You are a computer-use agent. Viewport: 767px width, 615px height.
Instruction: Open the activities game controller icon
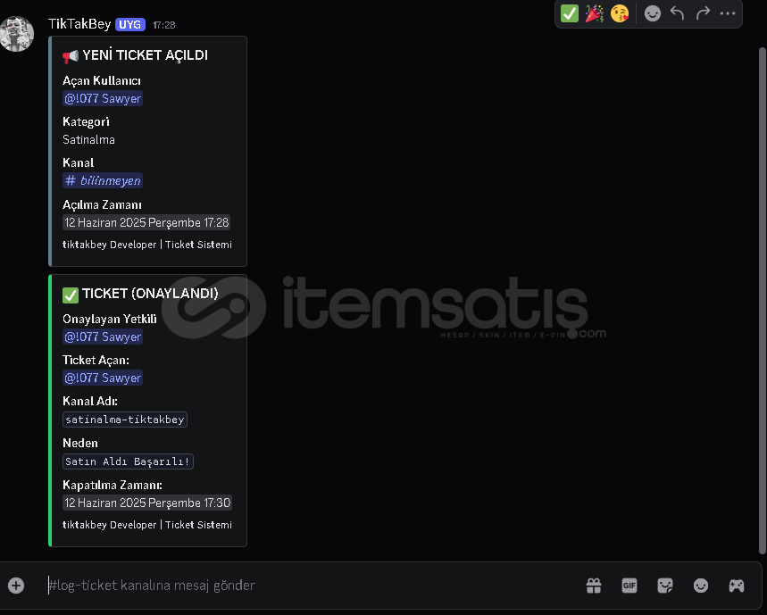(737, 586)
